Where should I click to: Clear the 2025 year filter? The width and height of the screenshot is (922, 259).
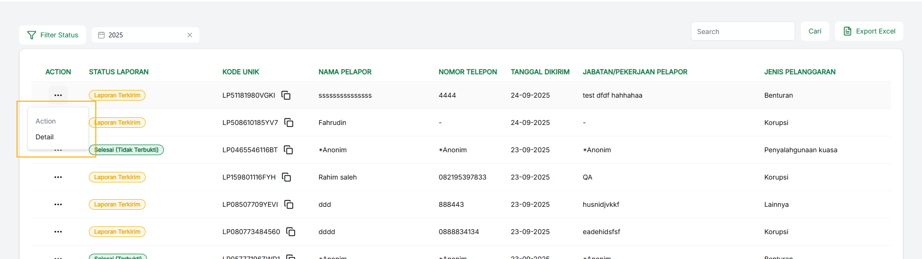(x=190, y=35)
